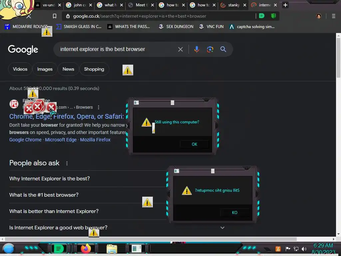This screenshot has height=256, width=341.
Task: Click the KO button in the mirrored dialog
Action: click(x=234, y=213)
